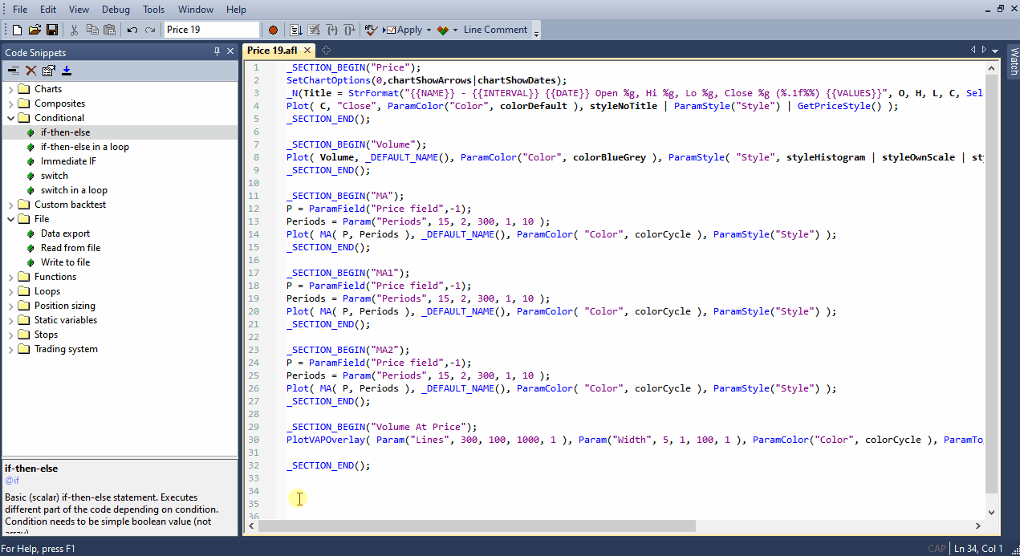Expand the Functions folder

point(10,277)
